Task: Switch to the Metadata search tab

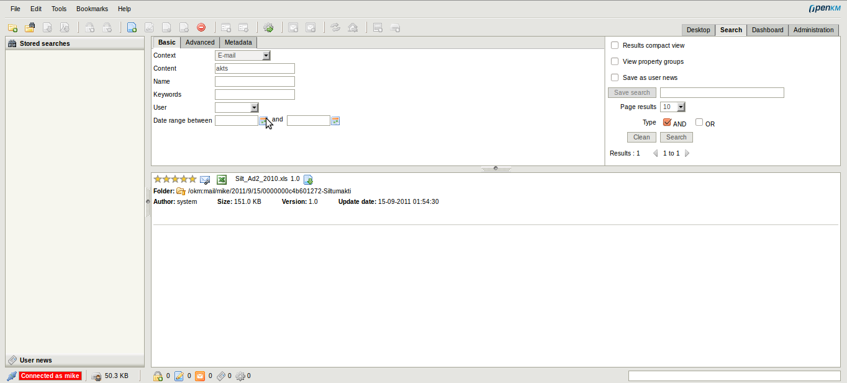Action: tap(238, 42)
